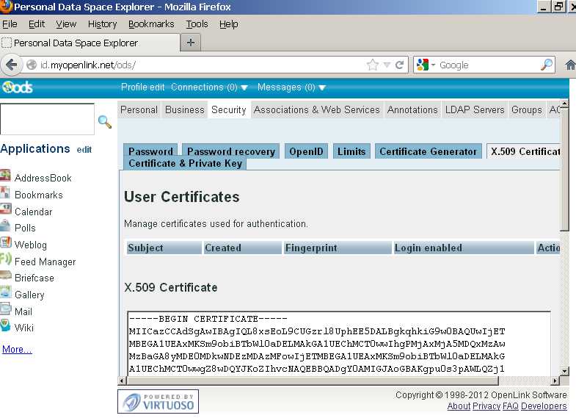Click the magnifier search icon in sidebar

tap(105, 122)
